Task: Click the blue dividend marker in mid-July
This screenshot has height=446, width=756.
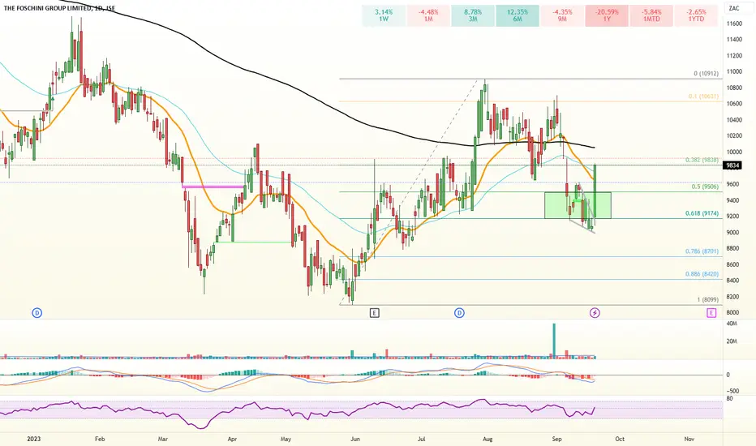Action: [459, 313]
